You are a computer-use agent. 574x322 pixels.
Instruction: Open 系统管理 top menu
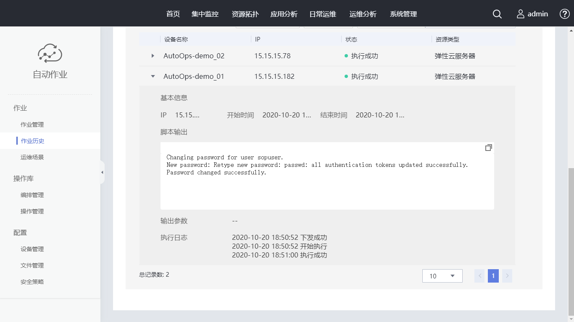pyautogui.click(x=403, y=14)
